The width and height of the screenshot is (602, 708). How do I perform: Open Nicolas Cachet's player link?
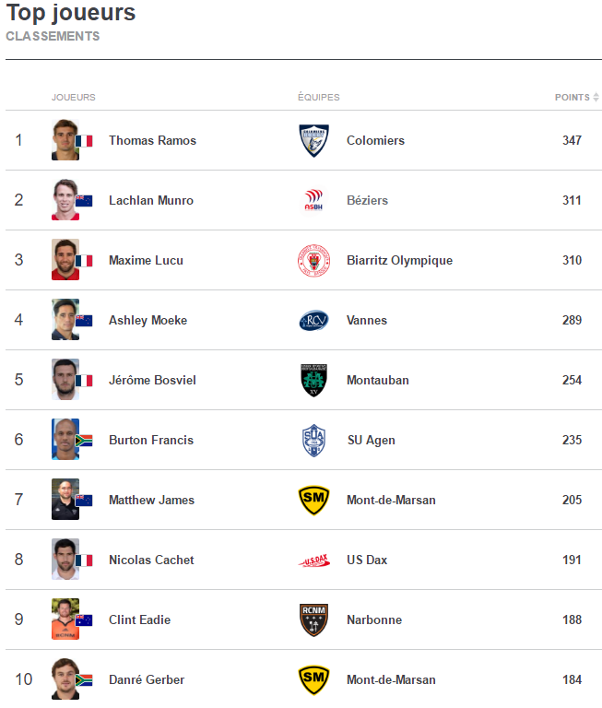click(151, 560)
